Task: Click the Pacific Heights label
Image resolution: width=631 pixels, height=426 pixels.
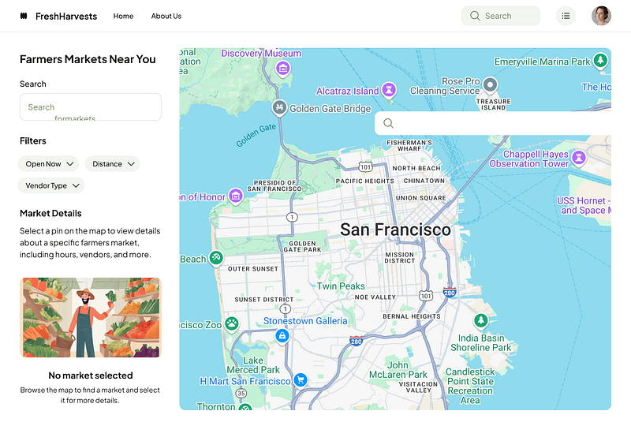Action: pyautogui.click(x=365, y=181)
